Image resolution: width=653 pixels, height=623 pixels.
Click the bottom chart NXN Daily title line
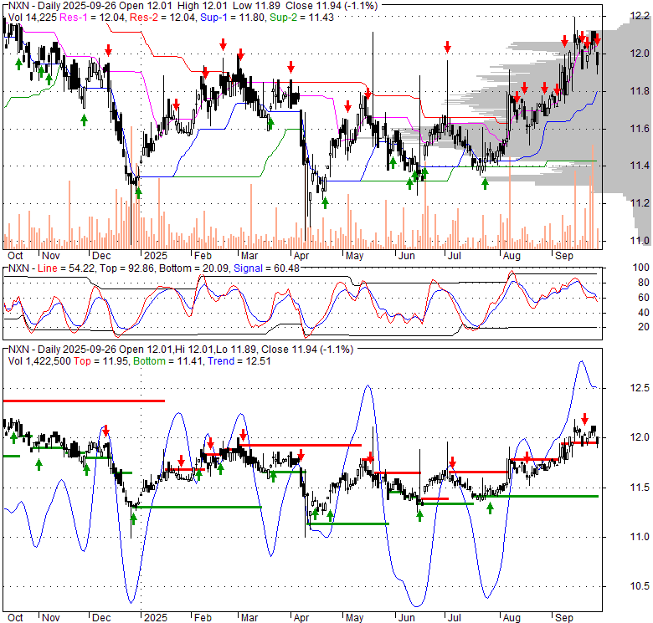(181, 350)
